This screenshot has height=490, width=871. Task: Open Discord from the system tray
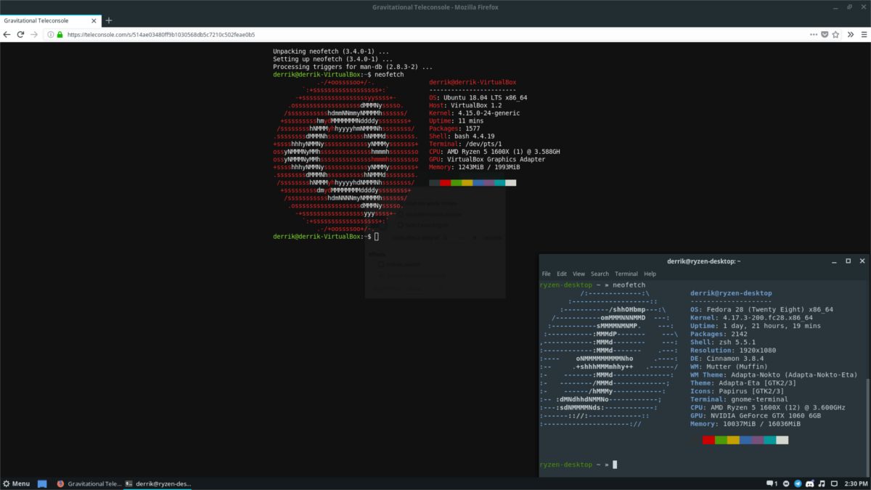click(x=810, y=483)
